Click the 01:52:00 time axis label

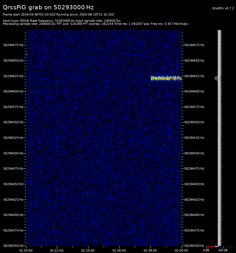tap(57, 250)
